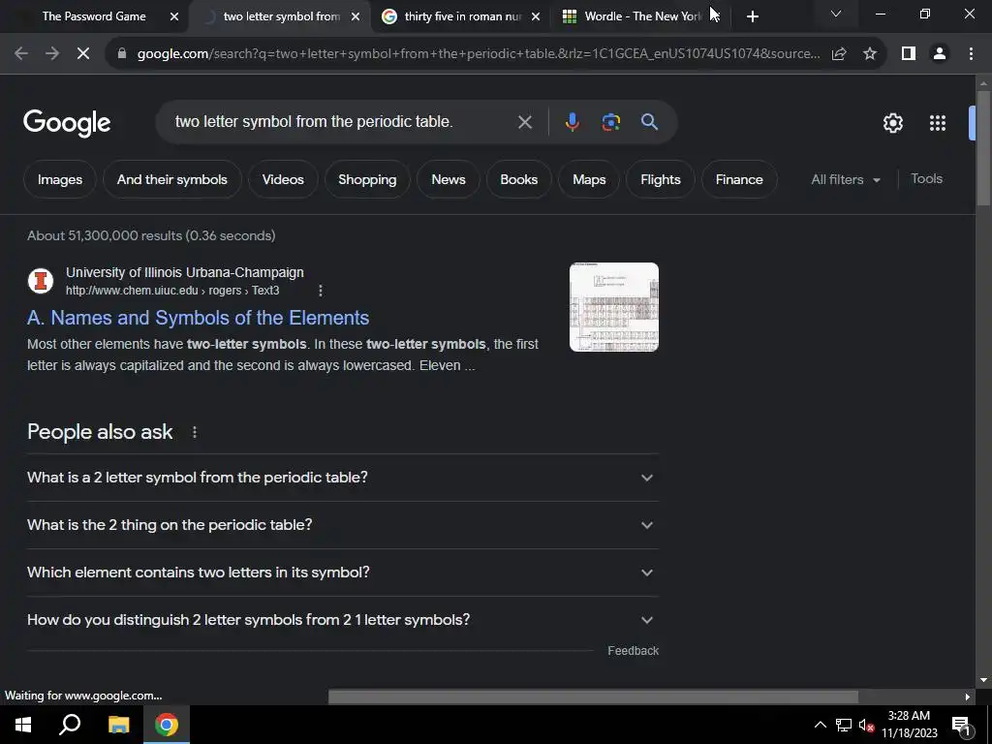Viewport: 992px width, 744px height.
Task: Filter results by News
Action: click(448, 179)
